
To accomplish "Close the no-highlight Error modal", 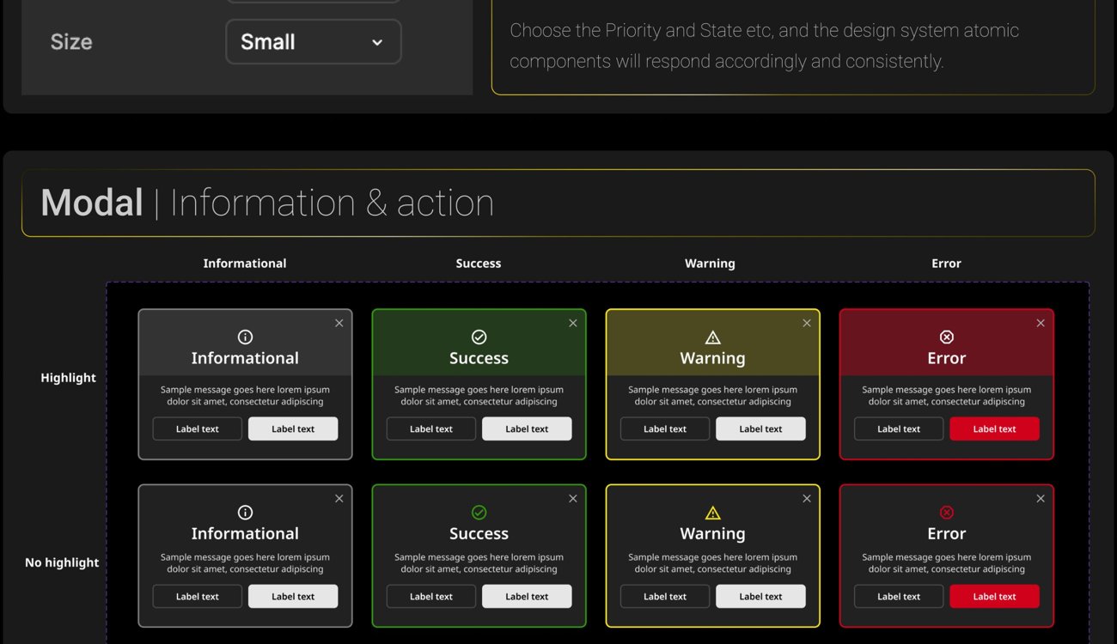I will (1040, 498).
